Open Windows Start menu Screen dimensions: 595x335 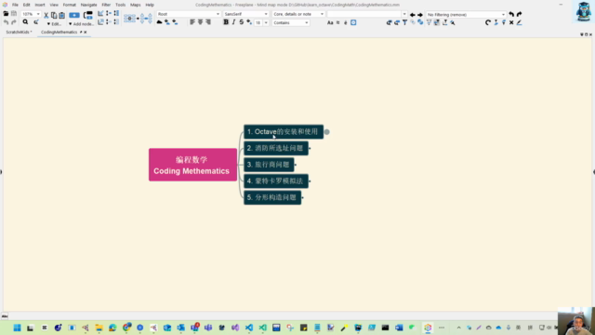tap(17, 328)
